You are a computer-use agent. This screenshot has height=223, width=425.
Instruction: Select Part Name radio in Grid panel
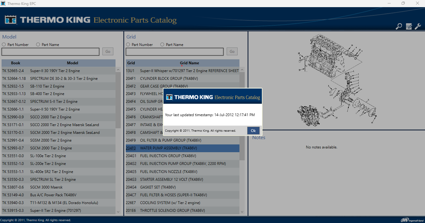click(x=162, y=44)
